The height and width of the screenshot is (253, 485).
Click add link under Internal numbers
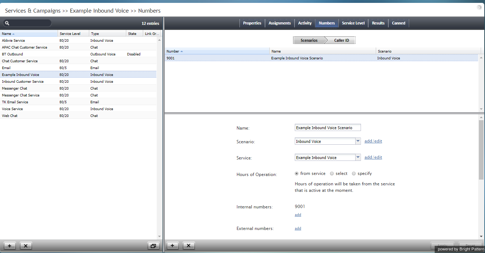click(x=298, y=215)
